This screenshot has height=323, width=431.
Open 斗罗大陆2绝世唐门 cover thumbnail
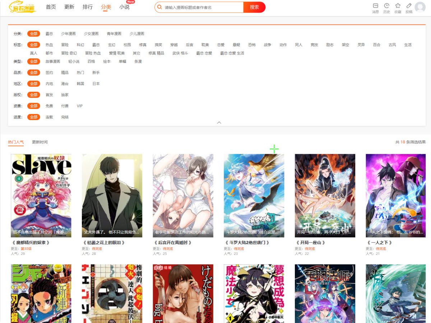point(254,196)
